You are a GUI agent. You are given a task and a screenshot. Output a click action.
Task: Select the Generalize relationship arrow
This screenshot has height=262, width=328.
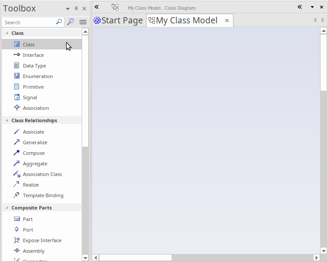(x=17, y=142)
